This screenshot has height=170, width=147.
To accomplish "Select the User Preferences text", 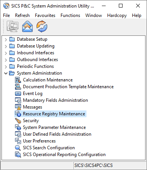I will (39, 141).
